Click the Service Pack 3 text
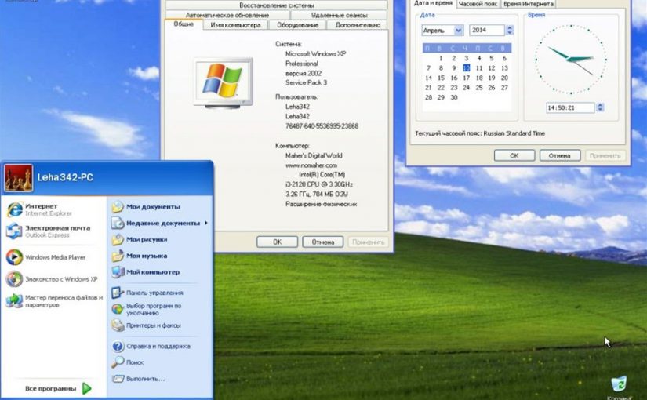 [x=306, y=82]
